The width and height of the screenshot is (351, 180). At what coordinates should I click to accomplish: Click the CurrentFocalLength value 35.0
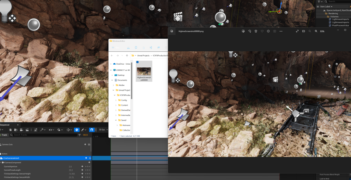71,170
